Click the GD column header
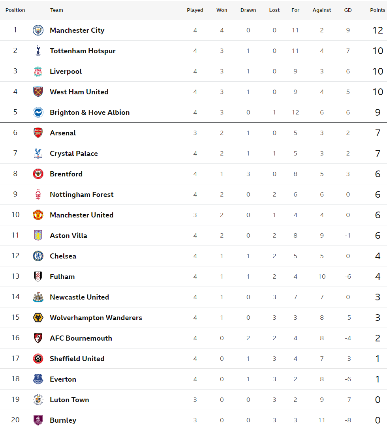The height and width of the screenshot is (431, 387). (348, 10)
